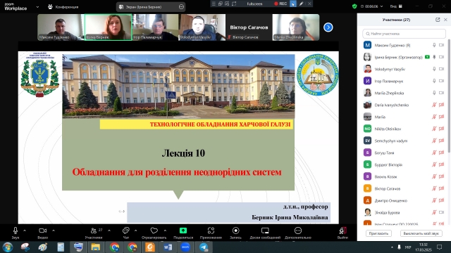451x253 pixels.
Task: Open the Чат button
Action: 126,233
